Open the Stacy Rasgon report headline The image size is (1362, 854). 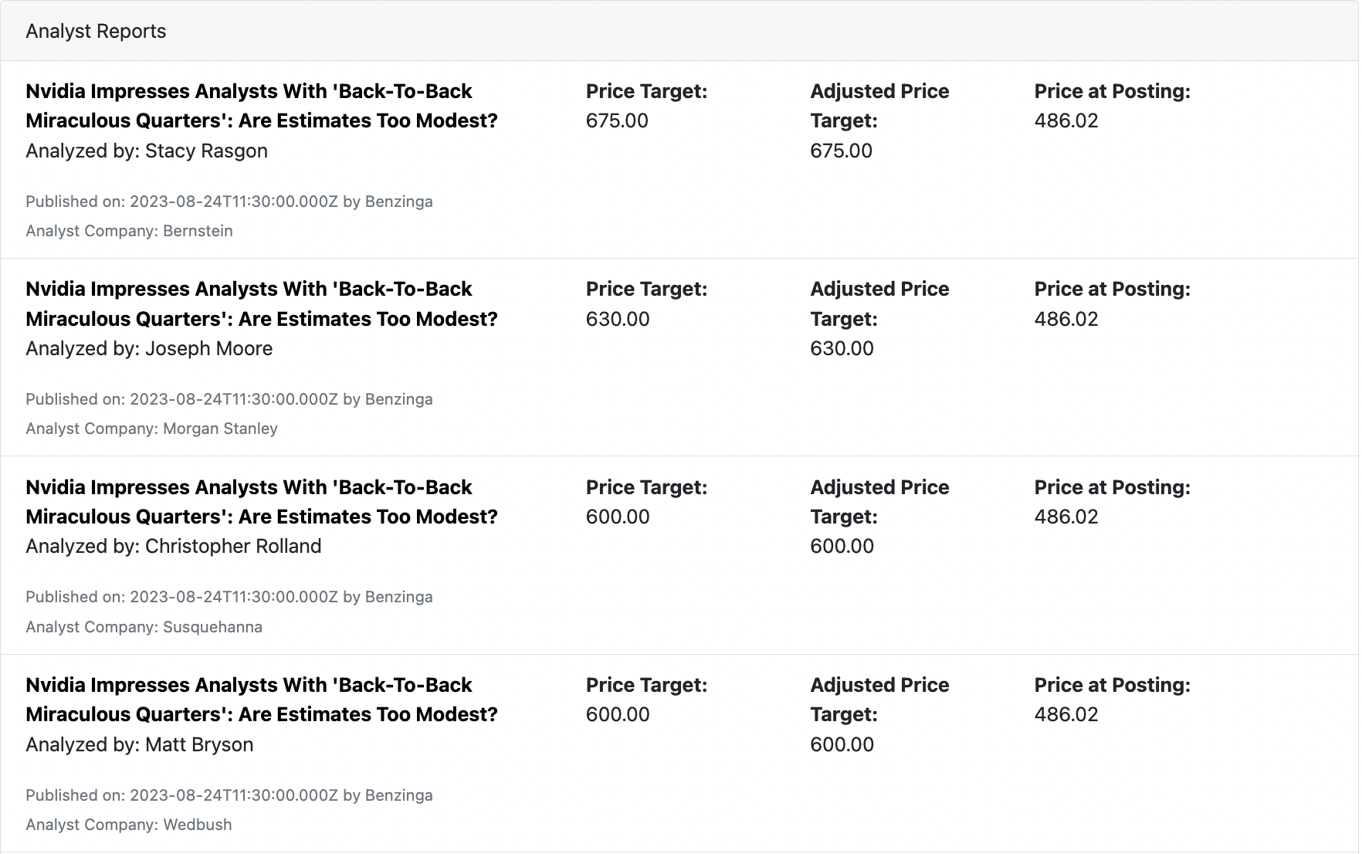262,106
